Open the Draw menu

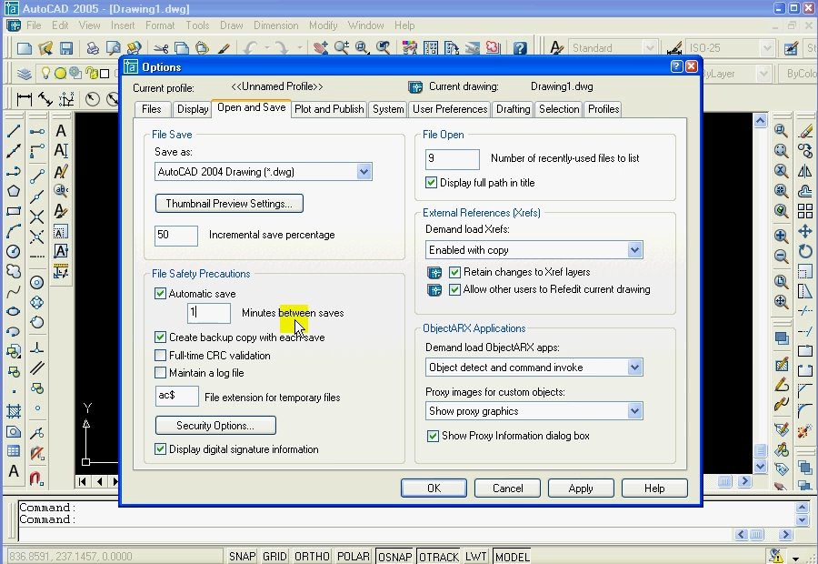(231, 25)
